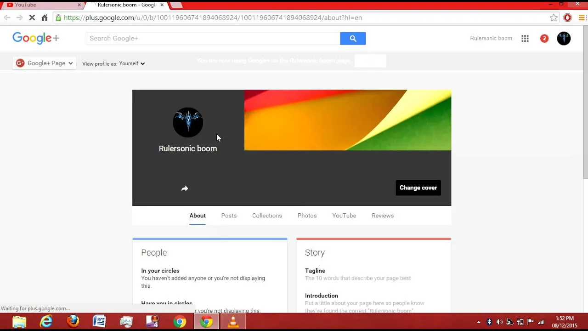Close the Rulersonic boom tab
The height and width of the screenshot is (331, 588).
point(162,5)
